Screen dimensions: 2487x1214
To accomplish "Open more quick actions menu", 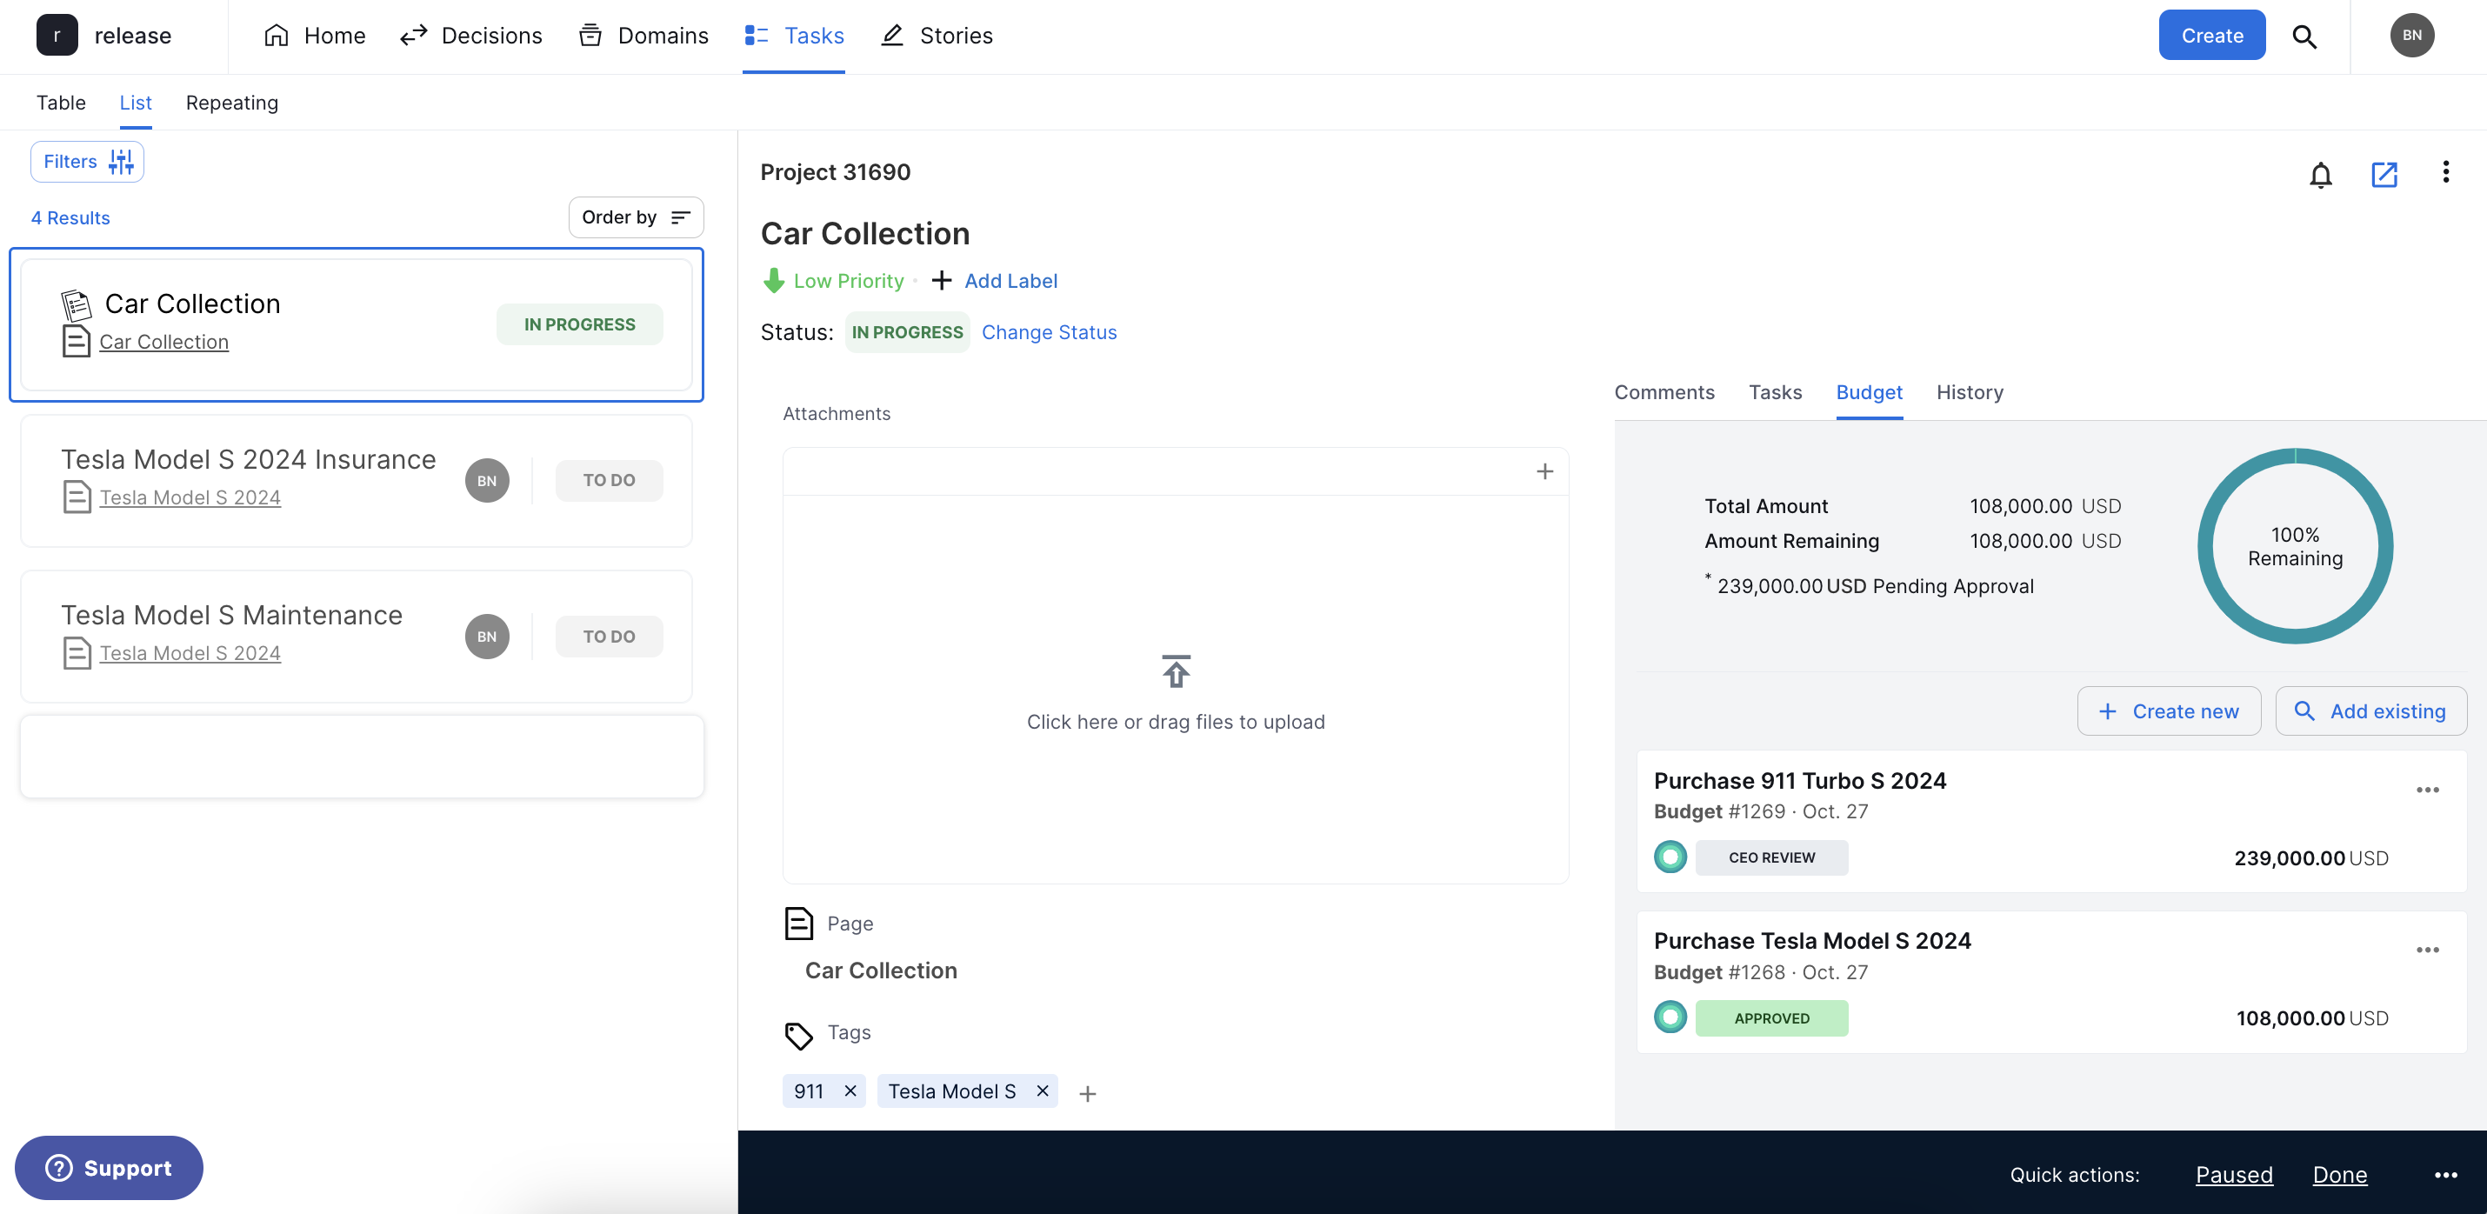I will click(2445, 1176).
